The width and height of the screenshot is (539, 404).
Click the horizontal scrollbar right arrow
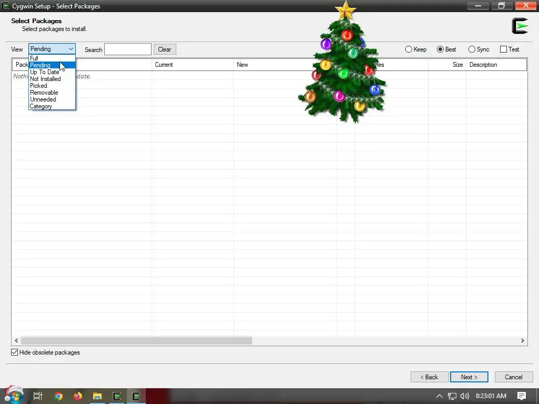[523, 340]
